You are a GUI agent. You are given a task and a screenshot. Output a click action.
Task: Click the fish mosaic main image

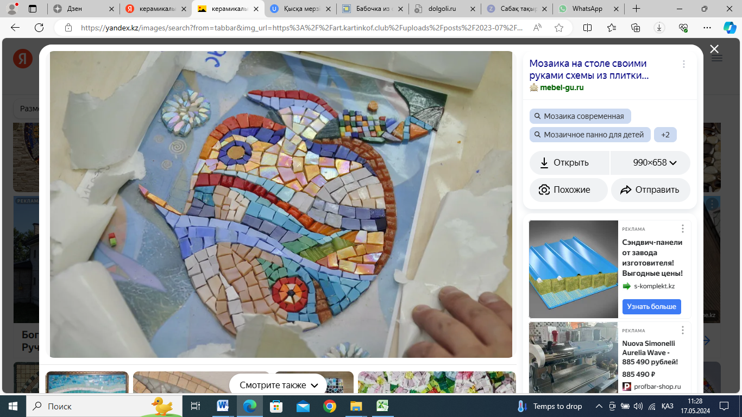281,204
